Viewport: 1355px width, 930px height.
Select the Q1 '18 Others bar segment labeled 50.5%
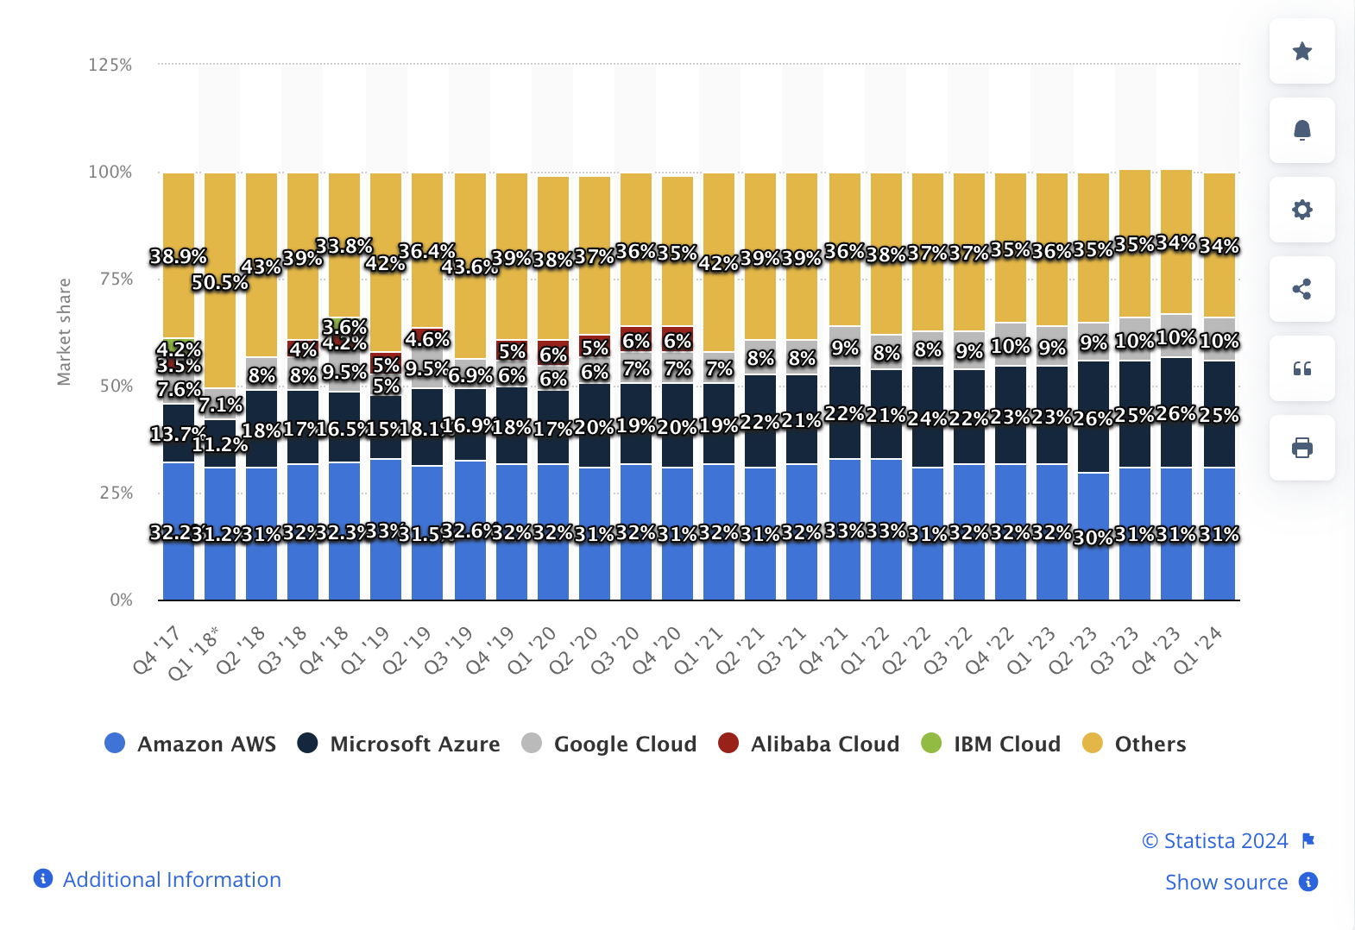tap(220, 280)
